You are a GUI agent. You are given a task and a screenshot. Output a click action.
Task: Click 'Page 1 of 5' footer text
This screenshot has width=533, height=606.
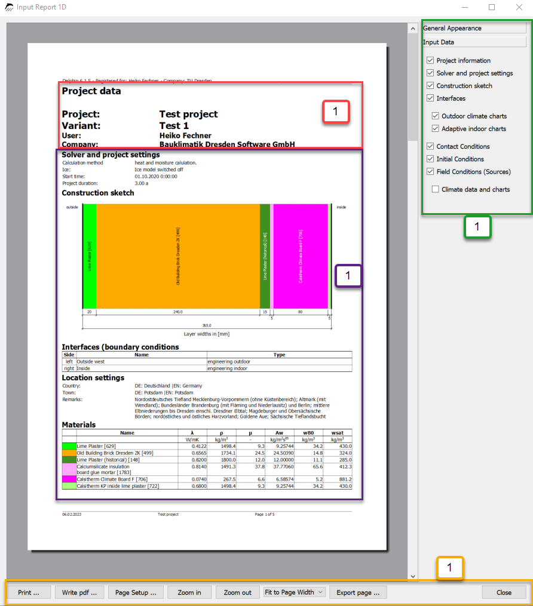[265, 515]
